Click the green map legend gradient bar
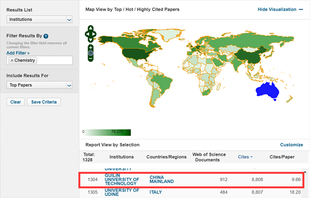This screenshot has width=310, height=198. click(107, 132)
